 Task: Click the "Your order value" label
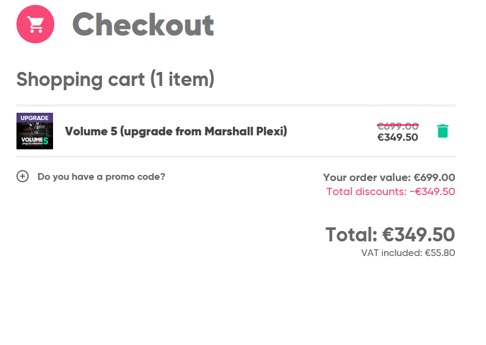pyautogui.click(x=366, y=177)
